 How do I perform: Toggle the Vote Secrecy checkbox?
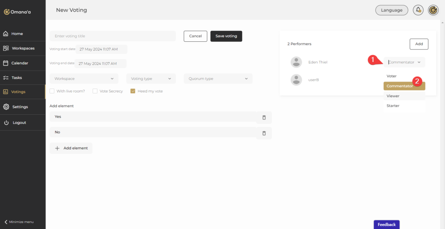95,91
